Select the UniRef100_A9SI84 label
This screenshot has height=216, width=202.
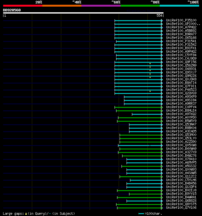(x=181, y=100)
